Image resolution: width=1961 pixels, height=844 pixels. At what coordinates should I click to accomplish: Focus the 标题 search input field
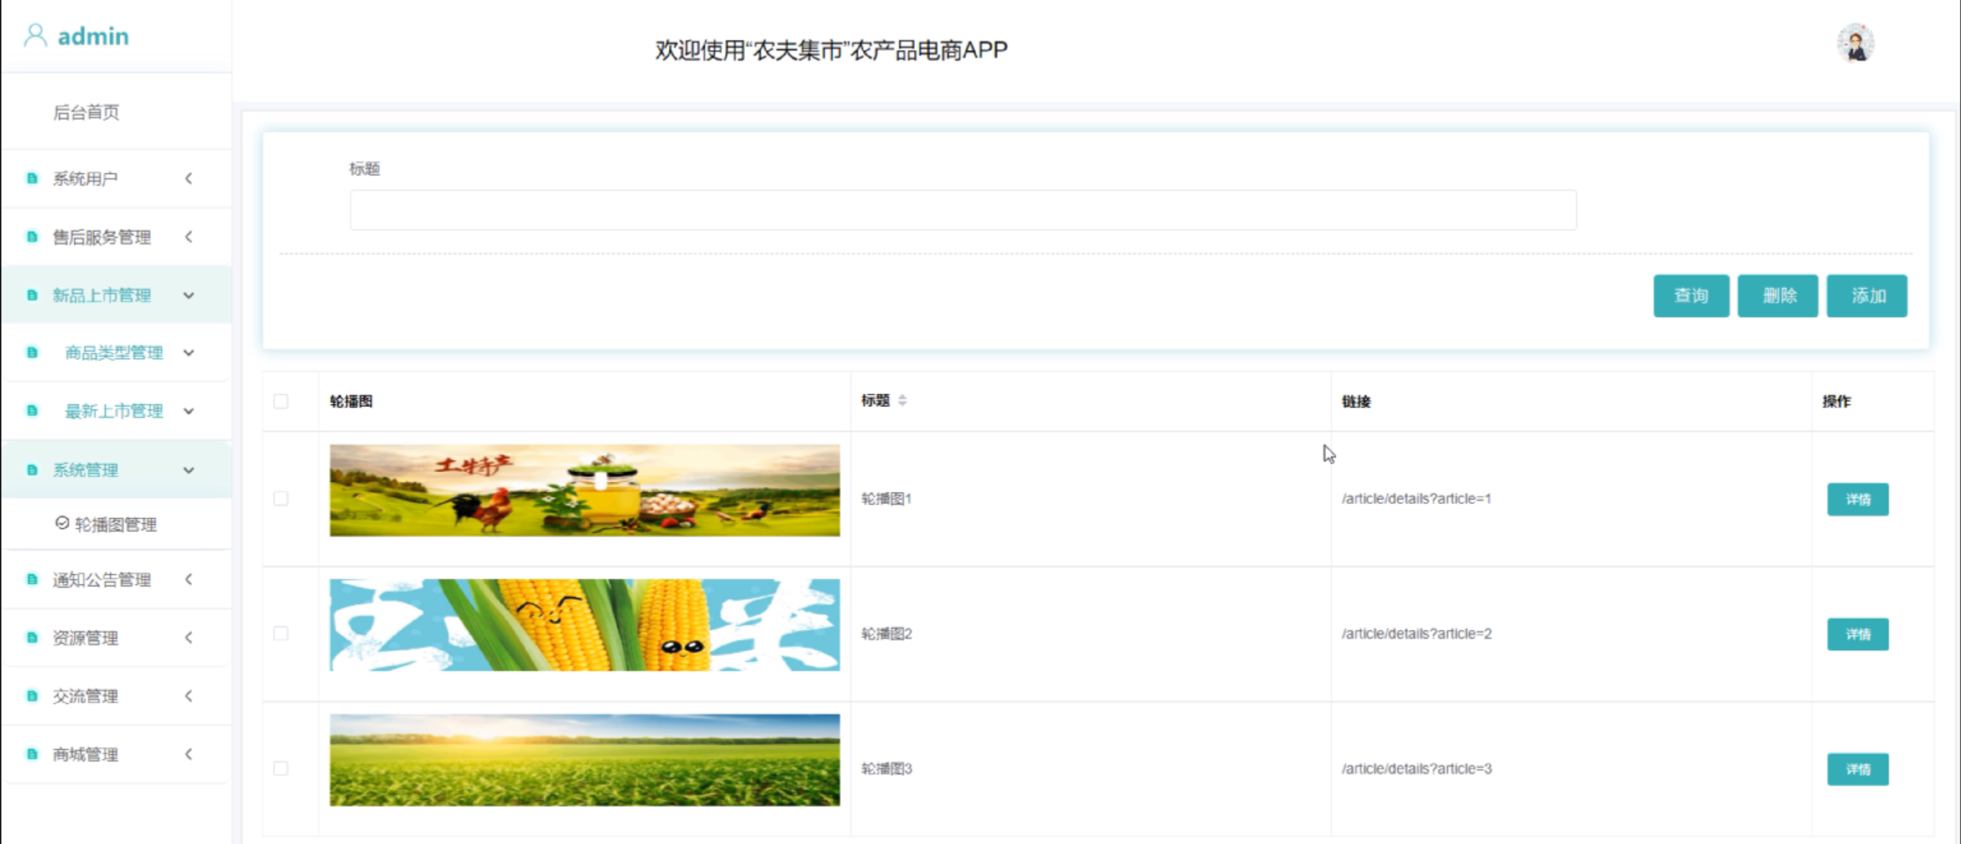click(962, 211)
